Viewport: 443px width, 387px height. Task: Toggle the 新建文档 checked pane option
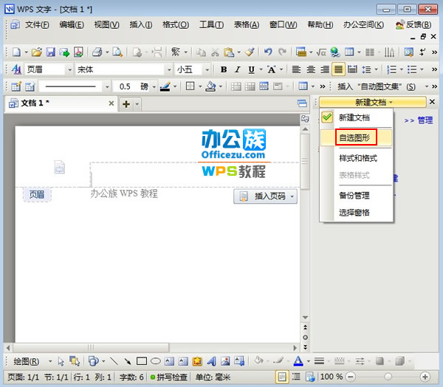[353, 117]
